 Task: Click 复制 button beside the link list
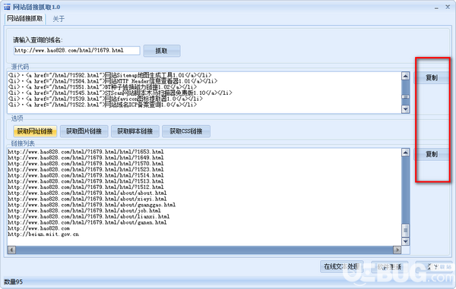click(432, 154)
